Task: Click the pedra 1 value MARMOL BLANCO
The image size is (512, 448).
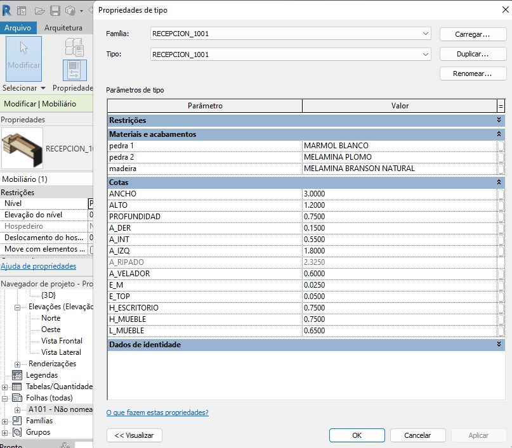Action: 400,146
